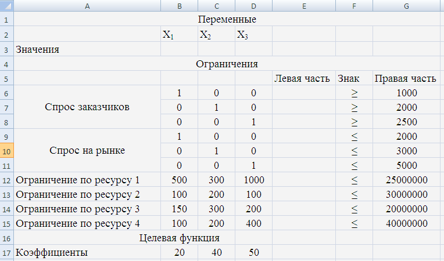Click the Select All corner button

6,6
